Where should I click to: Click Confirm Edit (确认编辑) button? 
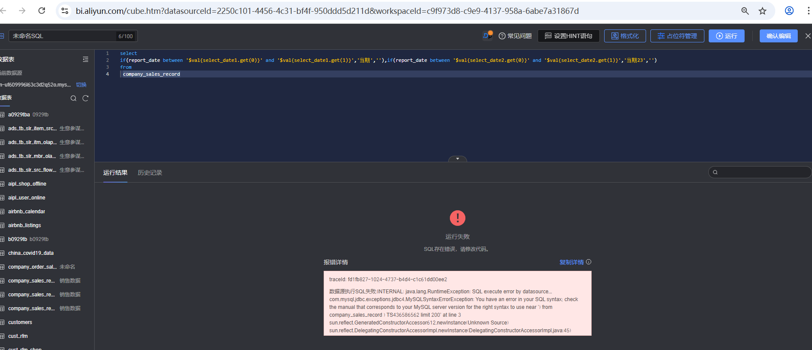click(x=778, y=36)
